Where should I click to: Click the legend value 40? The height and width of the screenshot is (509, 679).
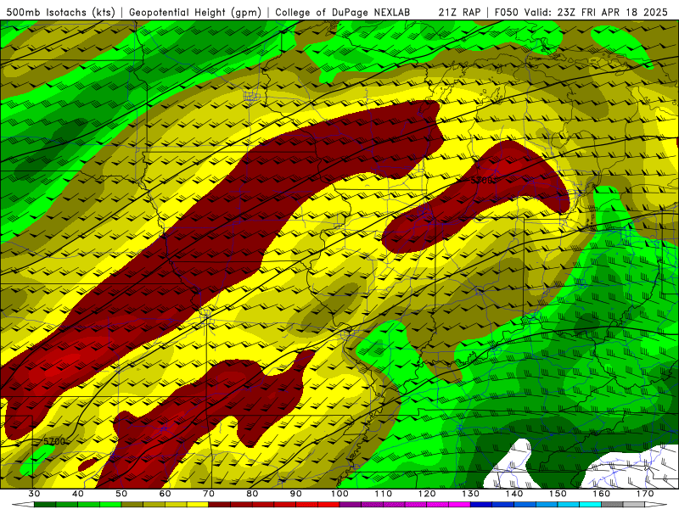pos(78,494)
